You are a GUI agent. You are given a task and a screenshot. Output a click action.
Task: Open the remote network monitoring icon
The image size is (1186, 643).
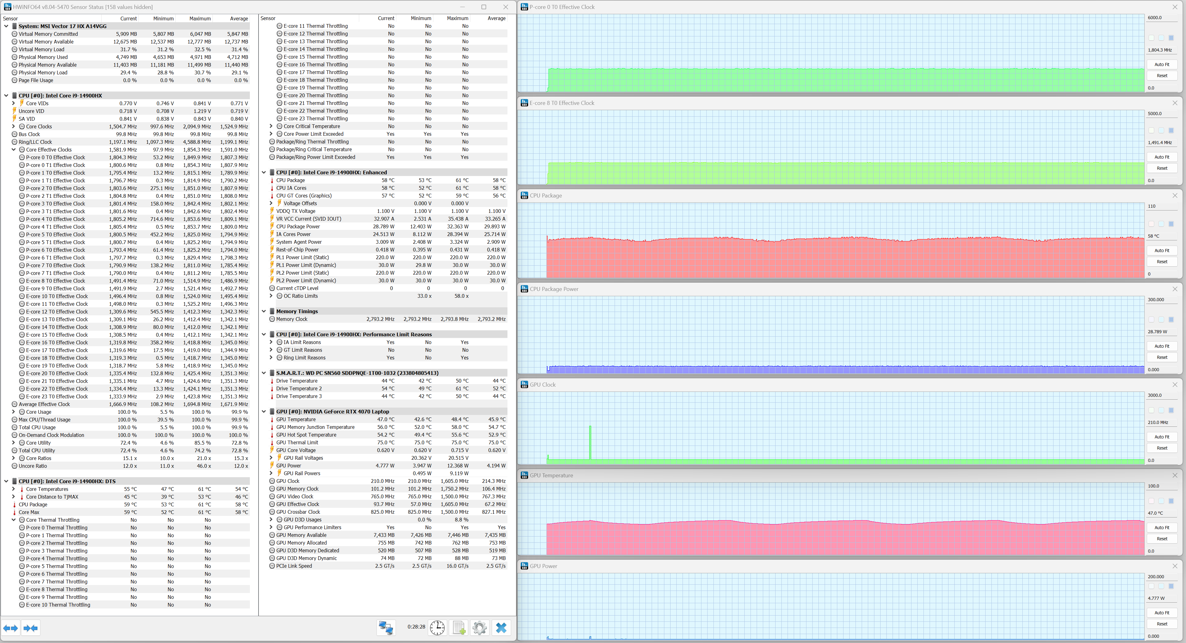[x=386, y=627]
